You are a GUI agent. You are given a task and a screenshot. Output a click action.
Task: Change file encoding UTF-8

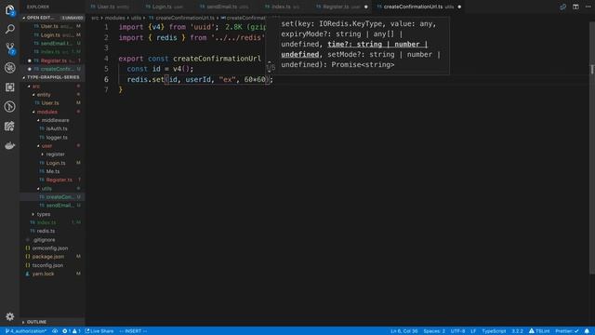click(x=457, y=331)
